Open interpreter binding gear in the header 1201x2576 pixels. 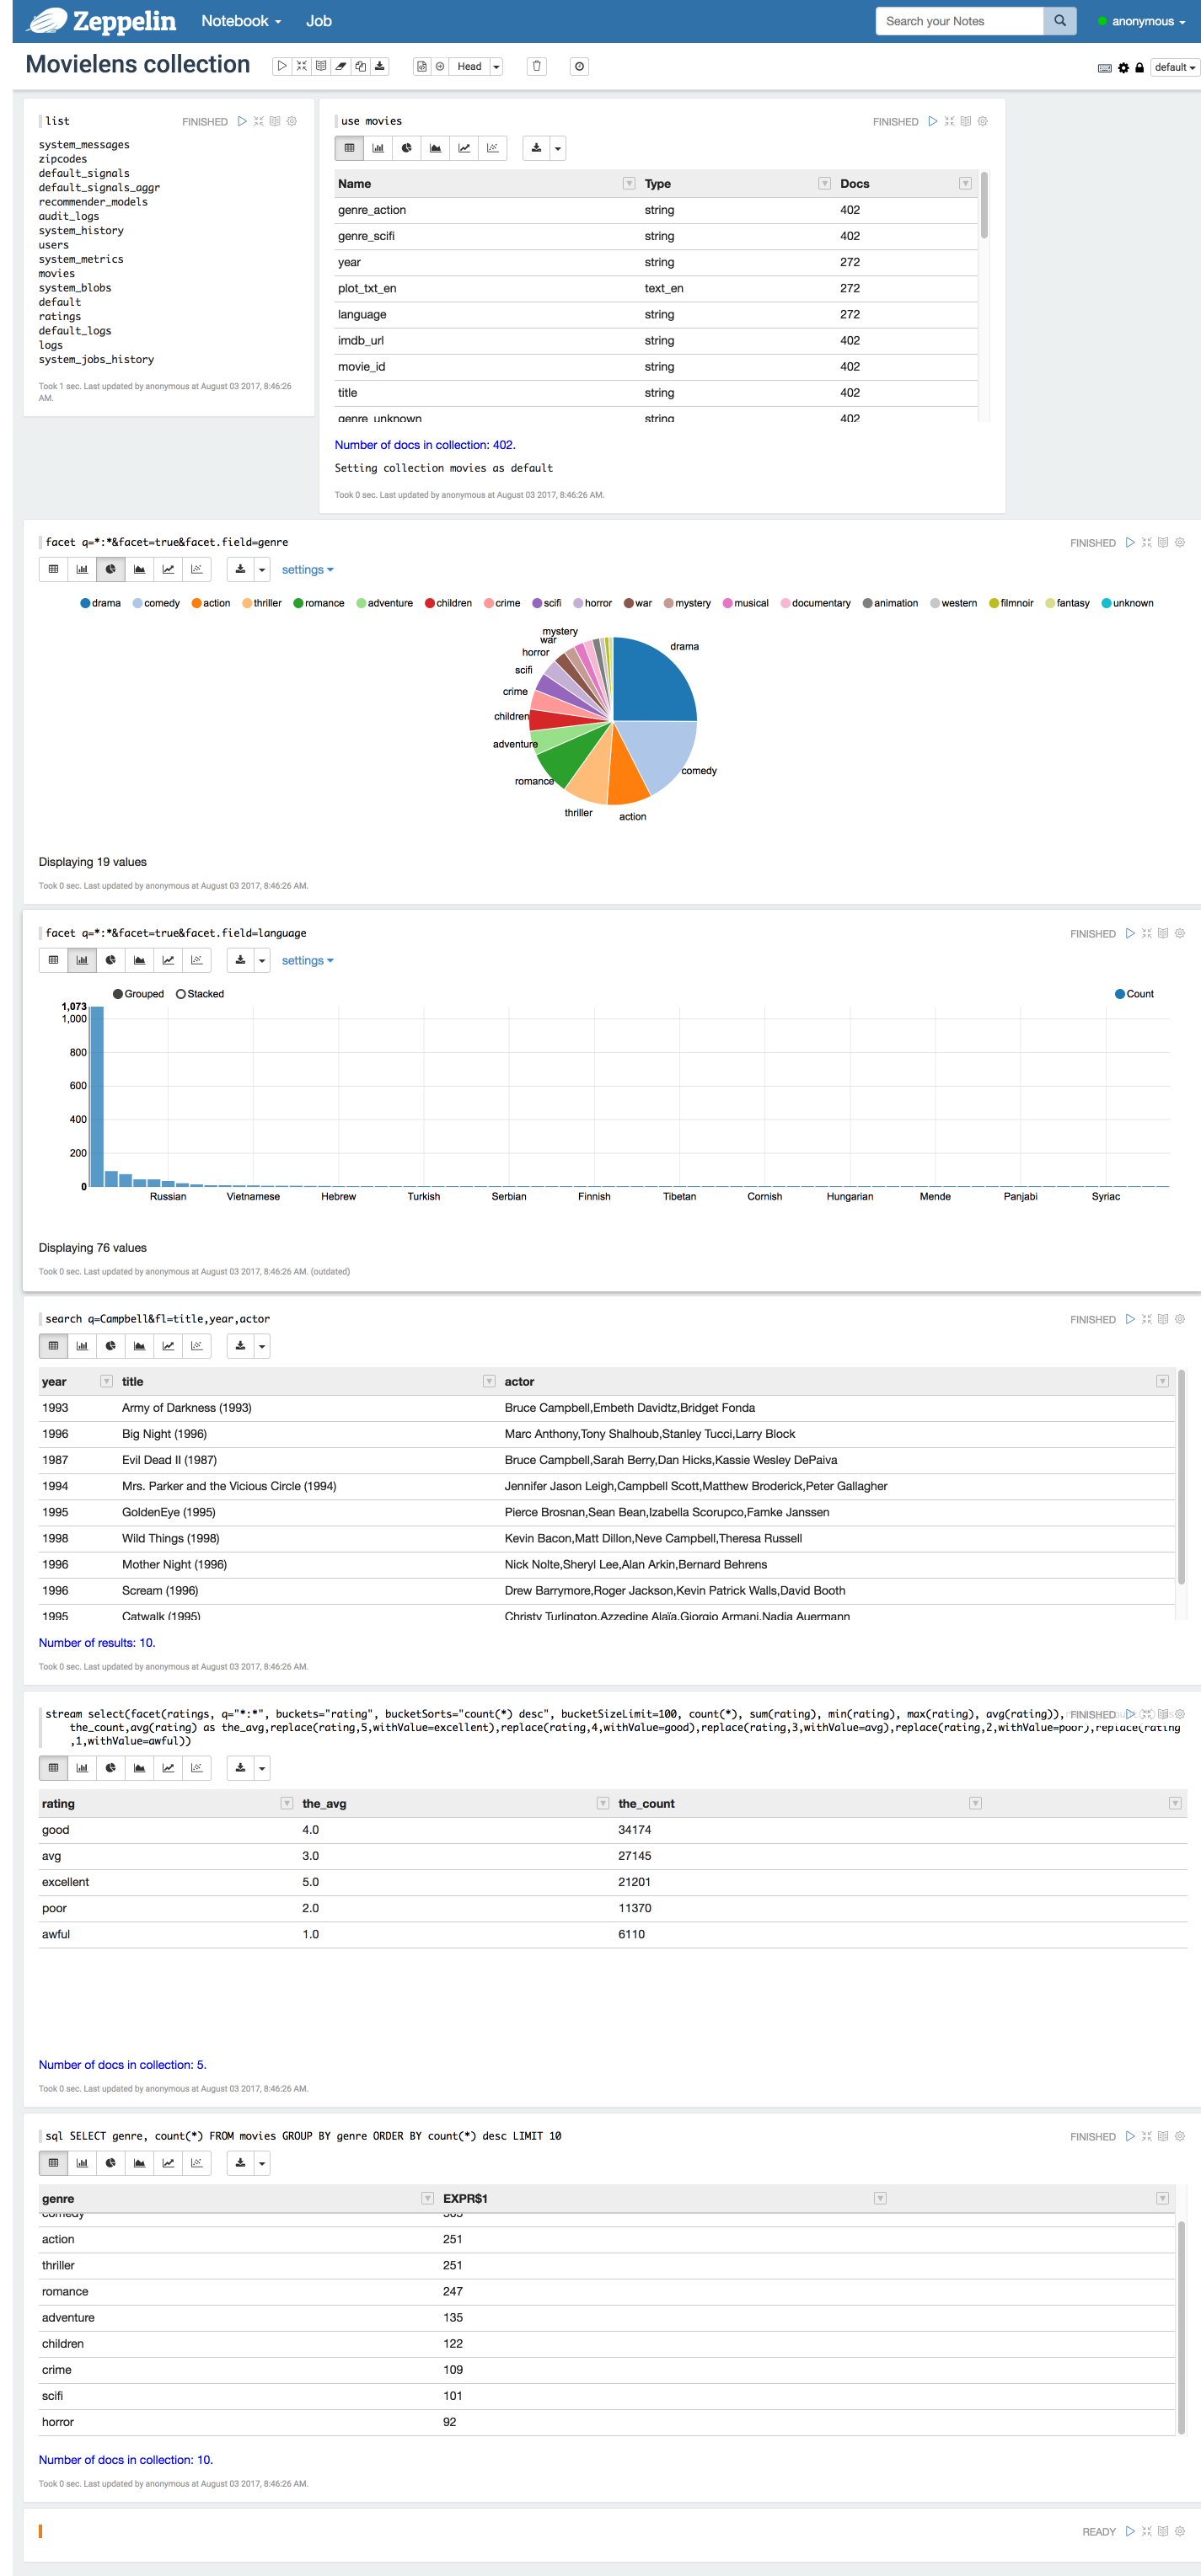point(1123,68)
